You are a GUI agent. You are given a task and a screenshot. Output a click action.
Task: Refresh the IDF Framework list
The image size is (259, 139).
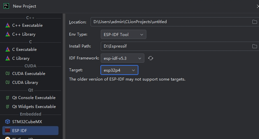(x=151, y=58)
